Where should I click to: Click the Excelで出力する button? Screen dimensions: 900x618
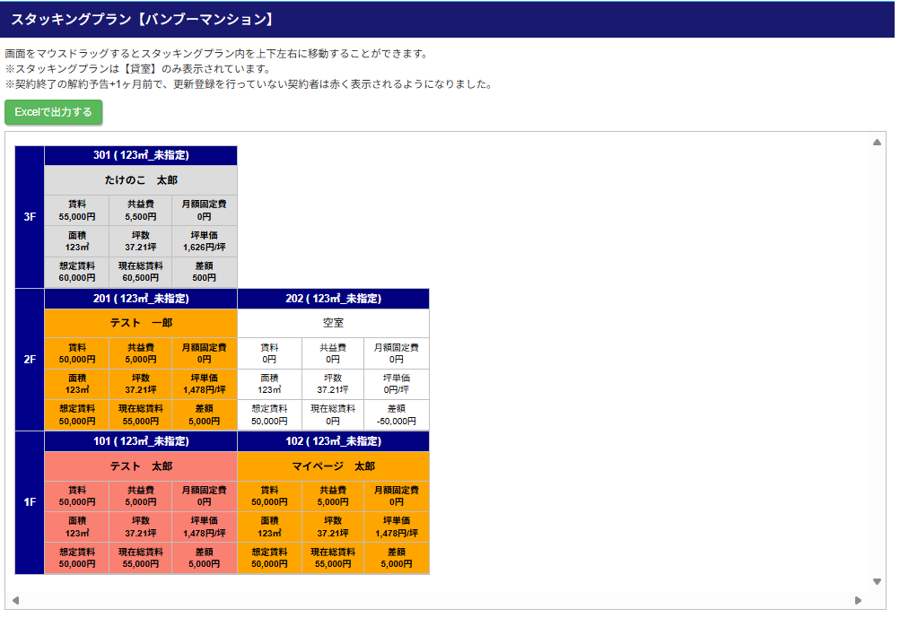(x=54, y=112)
